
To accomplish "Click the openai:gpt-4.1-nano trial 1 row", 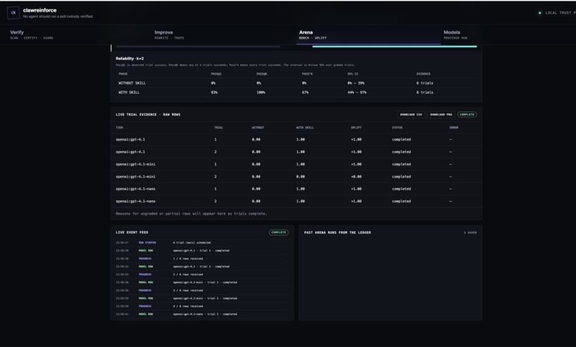I will pos(296,189).
